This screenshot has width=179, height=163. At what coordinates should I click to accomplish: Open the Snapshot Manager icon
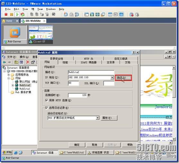click(77, 14)
